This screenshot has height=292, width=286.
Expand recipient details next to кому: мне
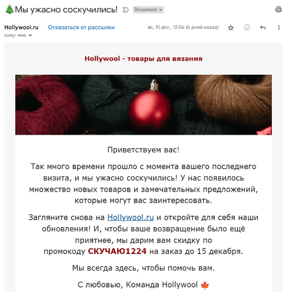[30, 36]
